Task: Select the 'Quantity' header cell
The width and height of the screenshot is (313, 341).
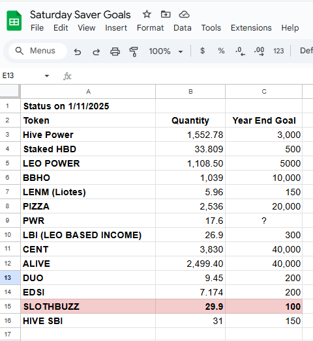Action: (x=190, y=120)
